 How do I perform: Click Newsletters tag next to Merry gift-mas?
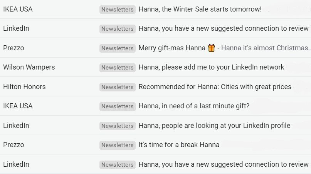[117, 48]
